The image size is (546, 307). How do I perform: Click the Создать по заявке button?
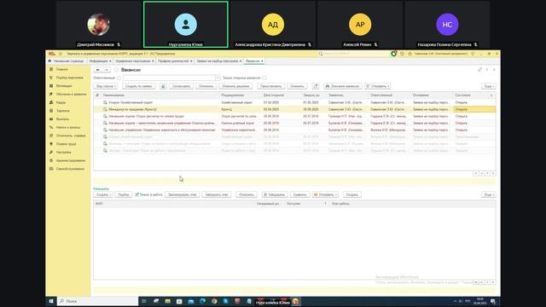(x=138, y=86)
